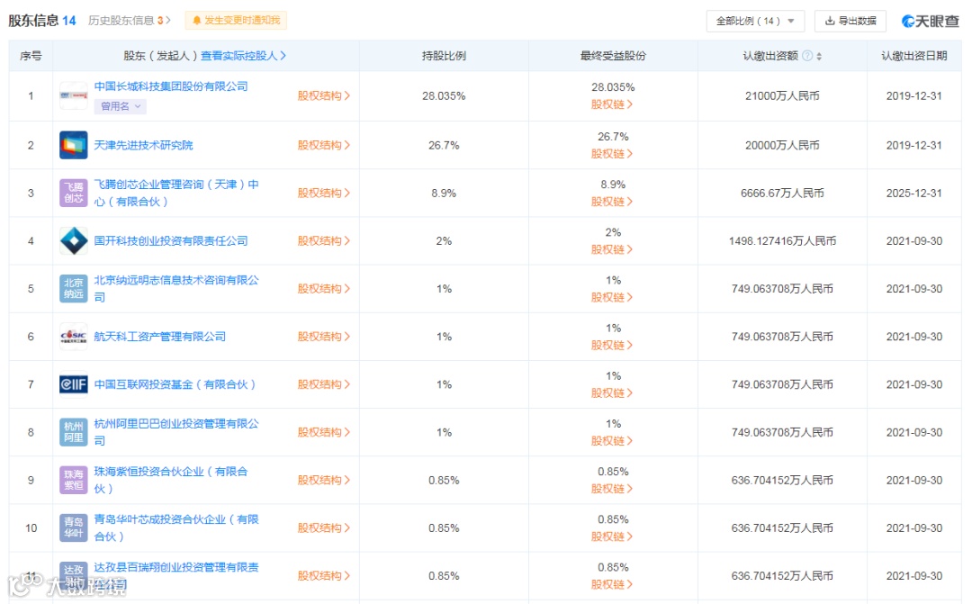Click the 持股比例 column header

pyautogui.click(x=444, y=56)
